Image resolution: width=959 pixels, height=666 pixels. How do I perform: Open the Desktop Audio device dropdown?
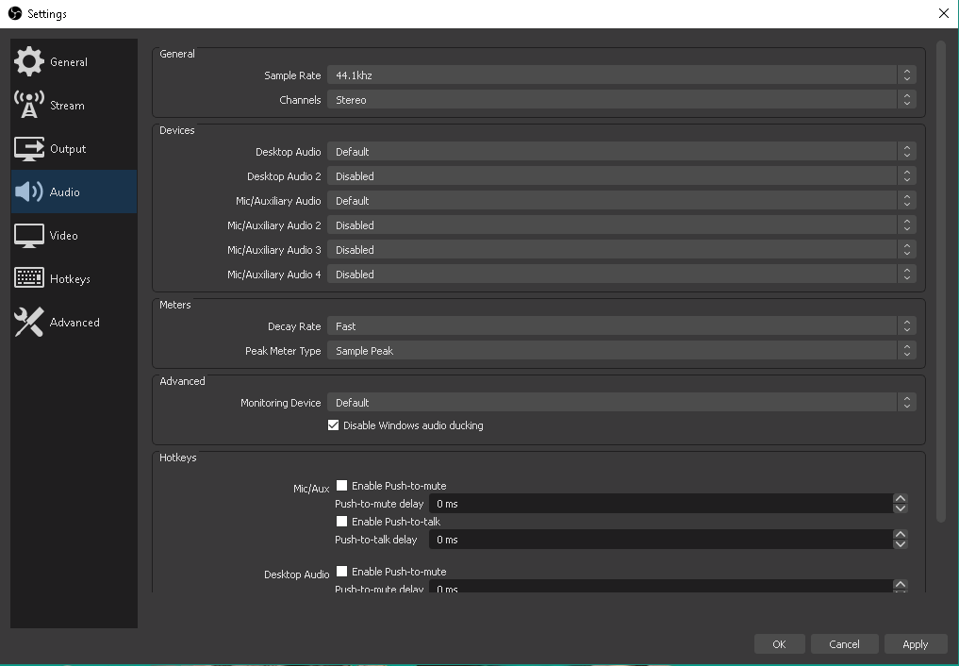[621, 152]
